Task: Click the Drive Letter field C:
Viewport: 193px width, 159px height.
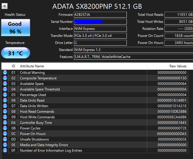Action: pos(100,43)
